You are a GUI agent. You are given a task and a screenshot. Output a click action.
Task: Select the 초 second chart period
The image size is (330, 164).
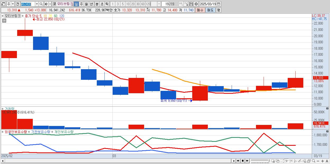[102, 4]
